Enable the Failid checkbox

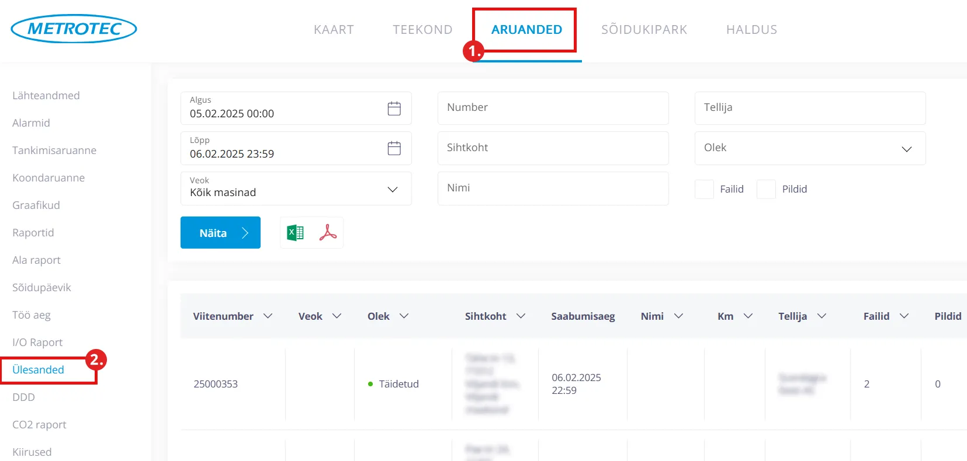[704, 189]
